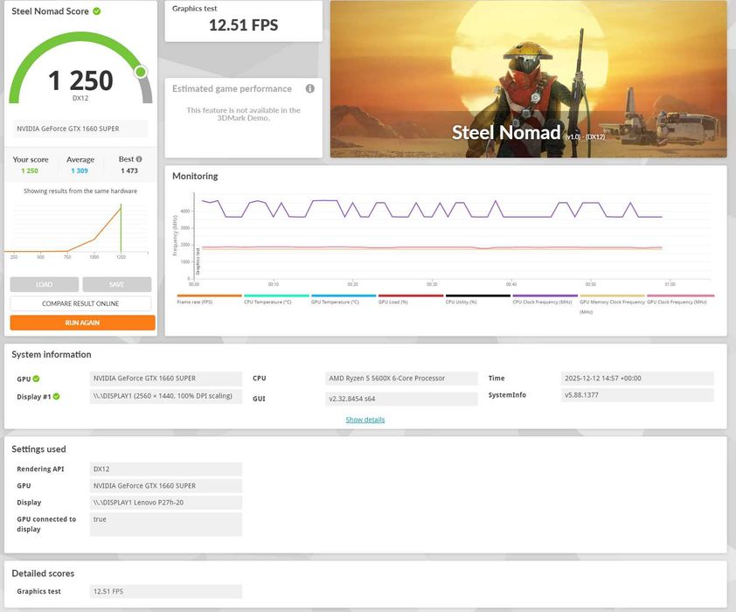Image resolution: width=736 pixels, height=612 pixels.
Task: Click the SystemInfo version v5.88.1377
Action: (x=637, y=395)
